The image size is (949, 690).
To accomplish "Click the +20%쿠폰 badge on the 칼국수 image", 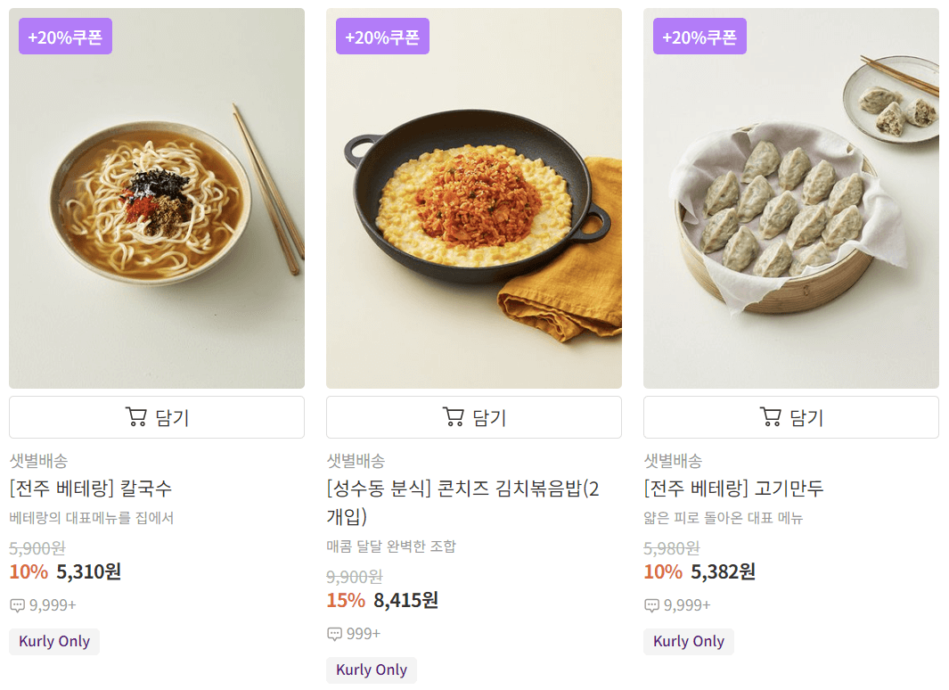I will coord(65,36).
